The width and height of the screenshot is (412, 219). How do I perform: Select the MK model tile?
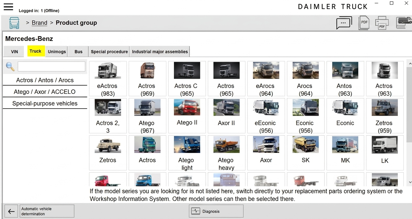[345, 153]
